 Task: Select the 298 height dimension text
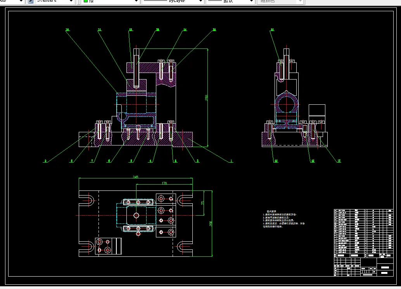point(206,97)
